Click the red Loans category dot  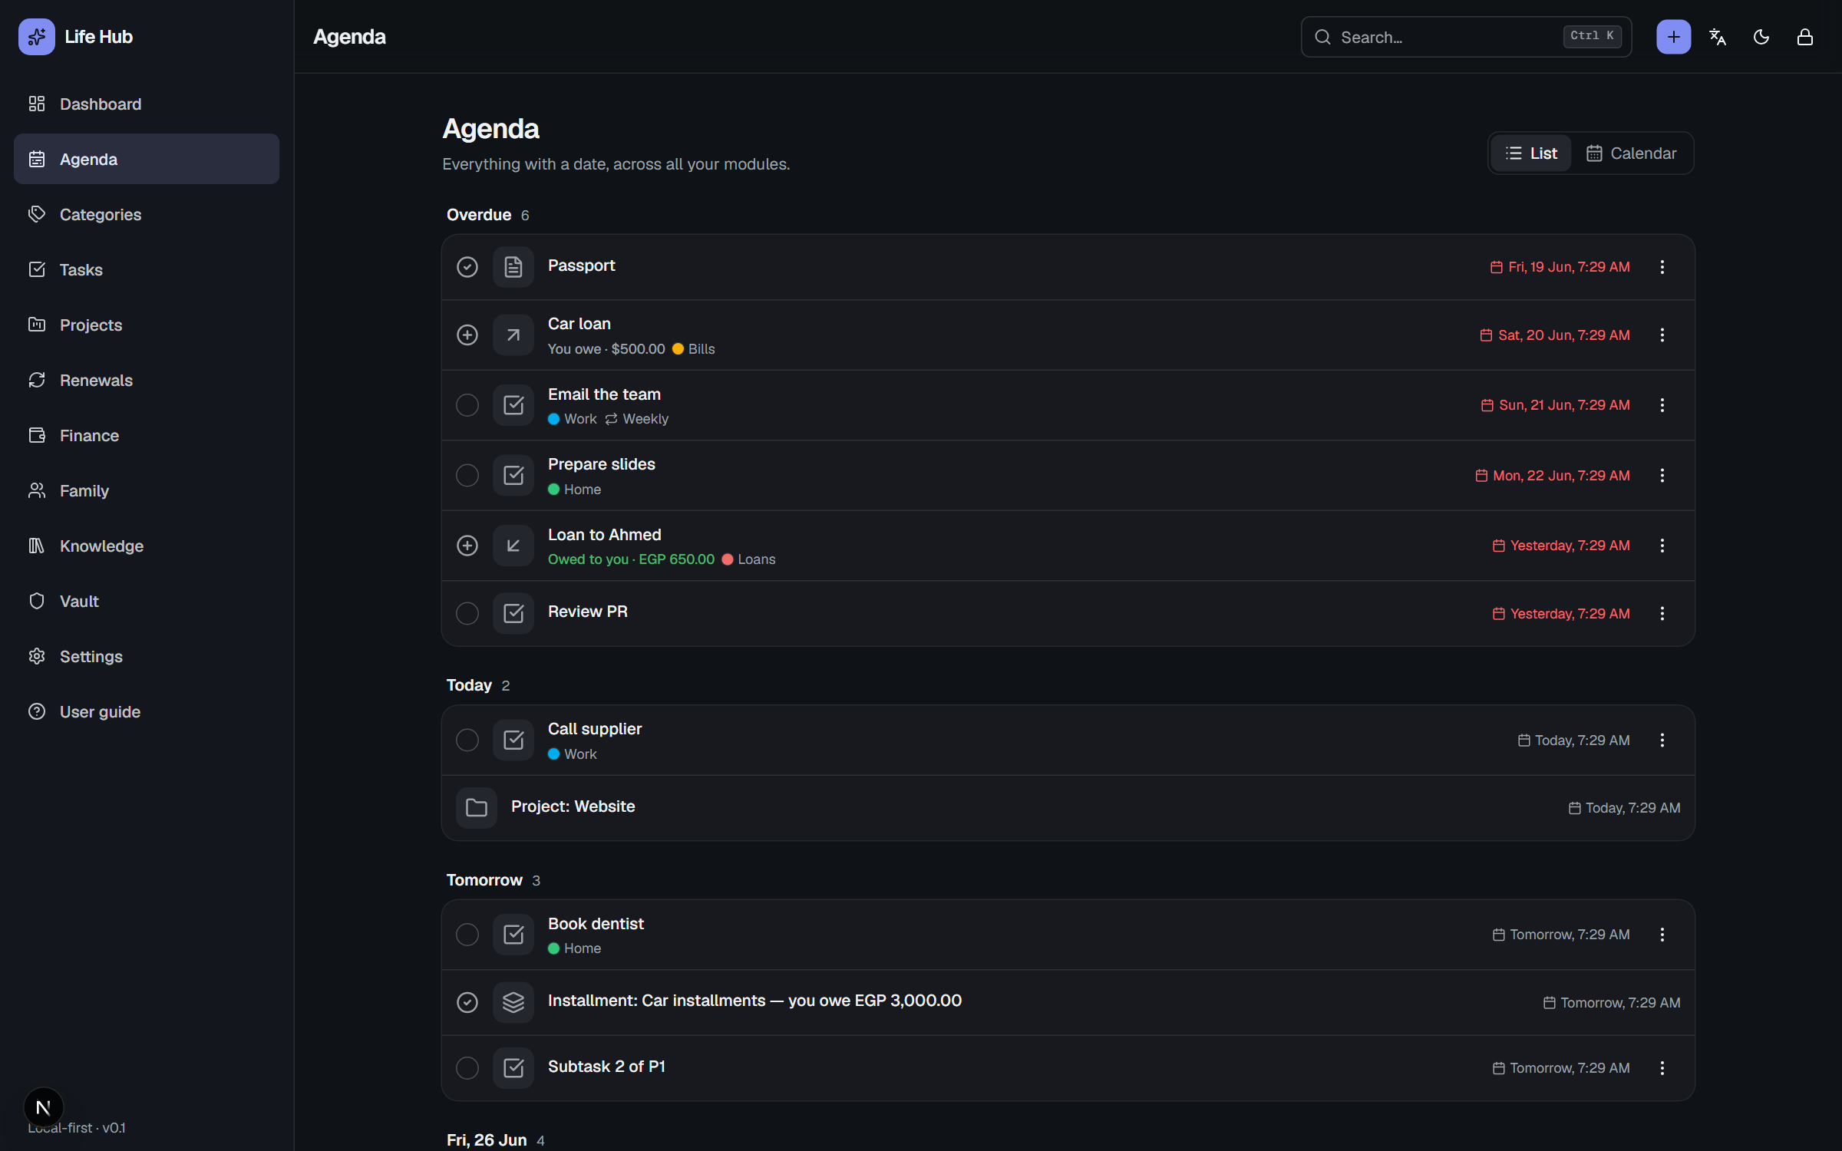tap(728, 559)
